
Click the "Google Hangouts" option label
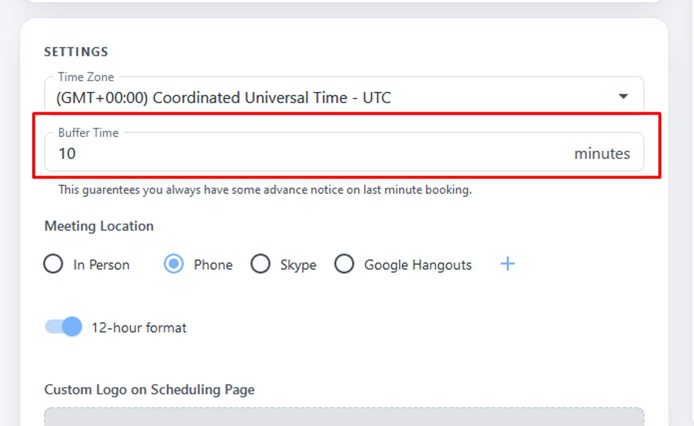click(417, 265)
